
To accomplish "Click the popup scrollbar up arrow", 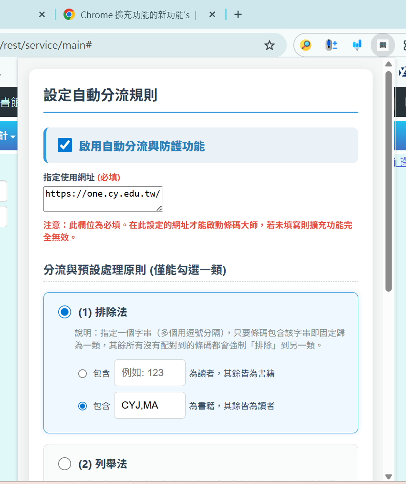I will 388,64.
